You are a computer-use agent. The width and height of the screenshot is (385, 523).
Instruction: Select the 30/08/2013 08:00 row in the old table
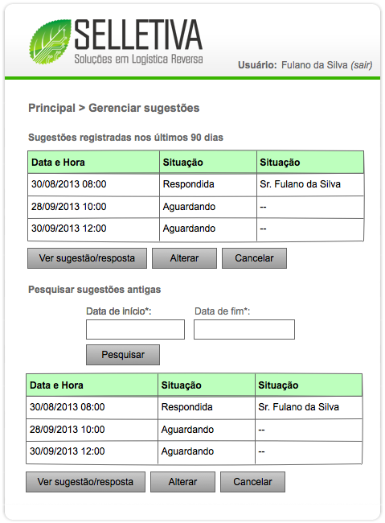194,407
